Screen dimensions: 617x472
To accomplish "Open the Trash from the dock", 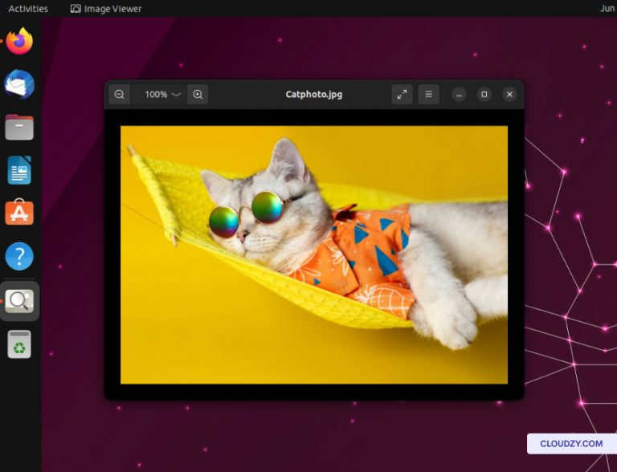I will (19, 344).
